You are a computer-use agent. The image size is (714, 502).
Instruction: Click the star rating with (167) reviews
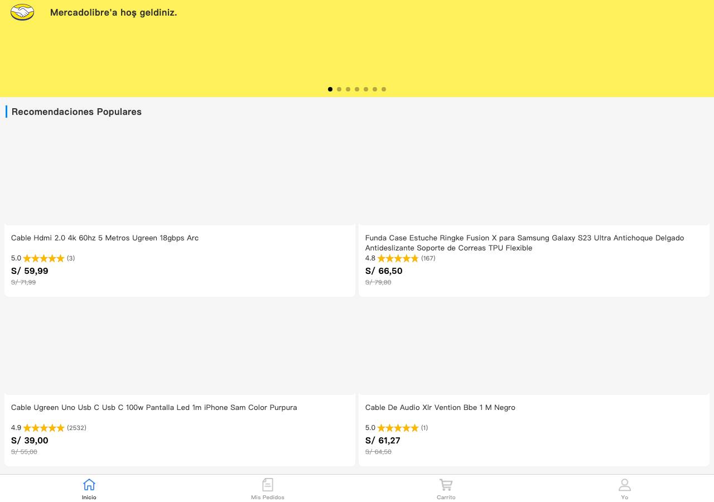click(398, 258)
